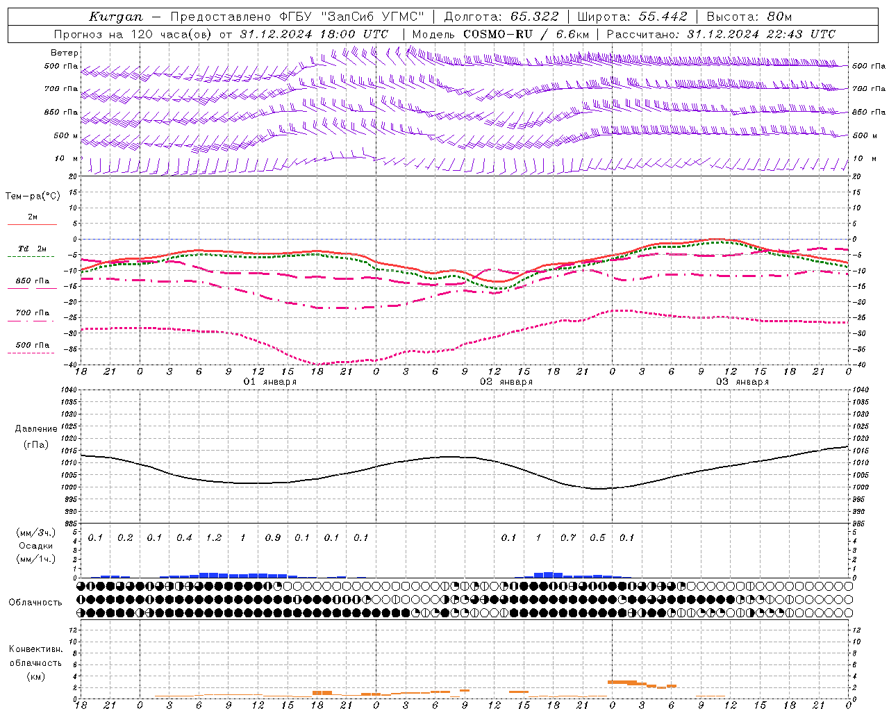This screenshot has width=889, height=711.
Task: Click the dashed line sample under "Td 2м"
Action: coord(31,256)
